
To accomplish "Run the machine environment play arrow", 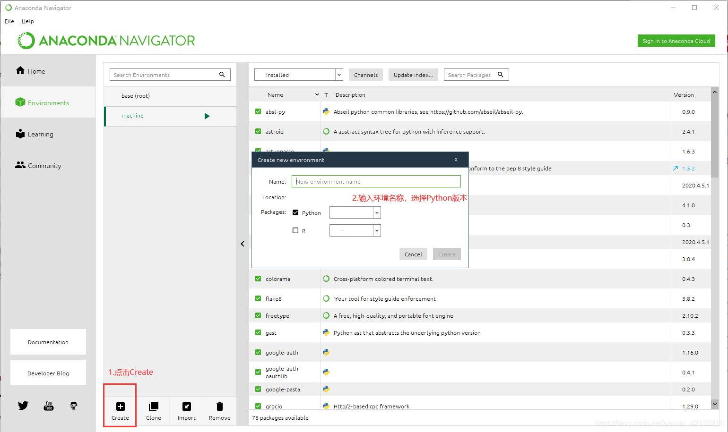I will [207, 116].
